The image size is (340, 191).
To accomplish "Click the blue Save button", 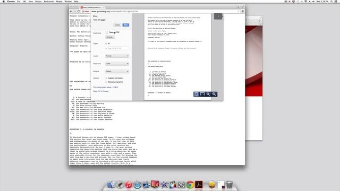I will [x=126, y=25].
